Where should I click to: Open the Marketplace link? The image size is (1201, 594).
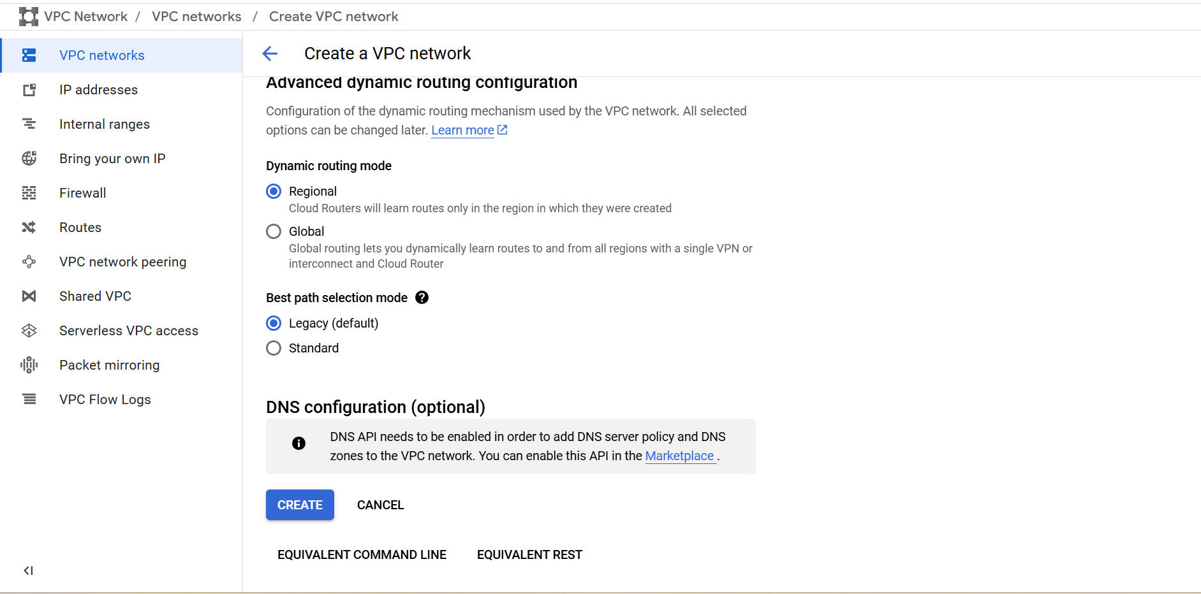coord(679,456)
